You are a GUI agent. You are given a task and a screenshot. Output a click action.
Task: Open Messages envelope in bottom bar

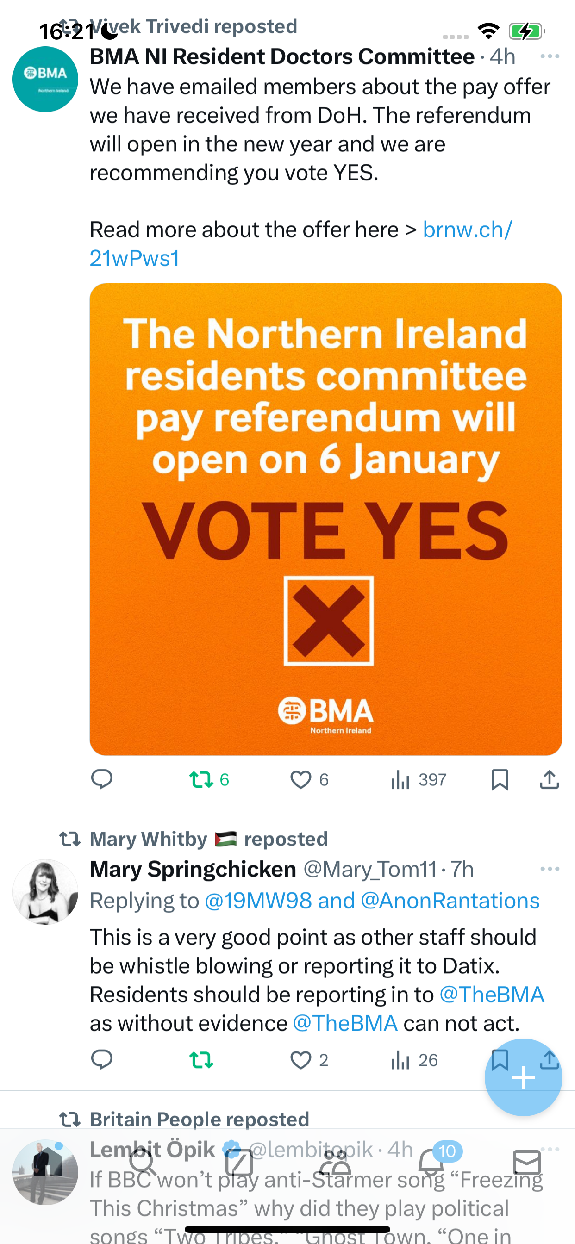pyautogui.click(x=527, y=1163)
